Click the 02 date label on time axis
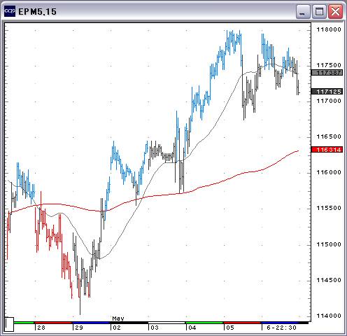 [117, 328]
